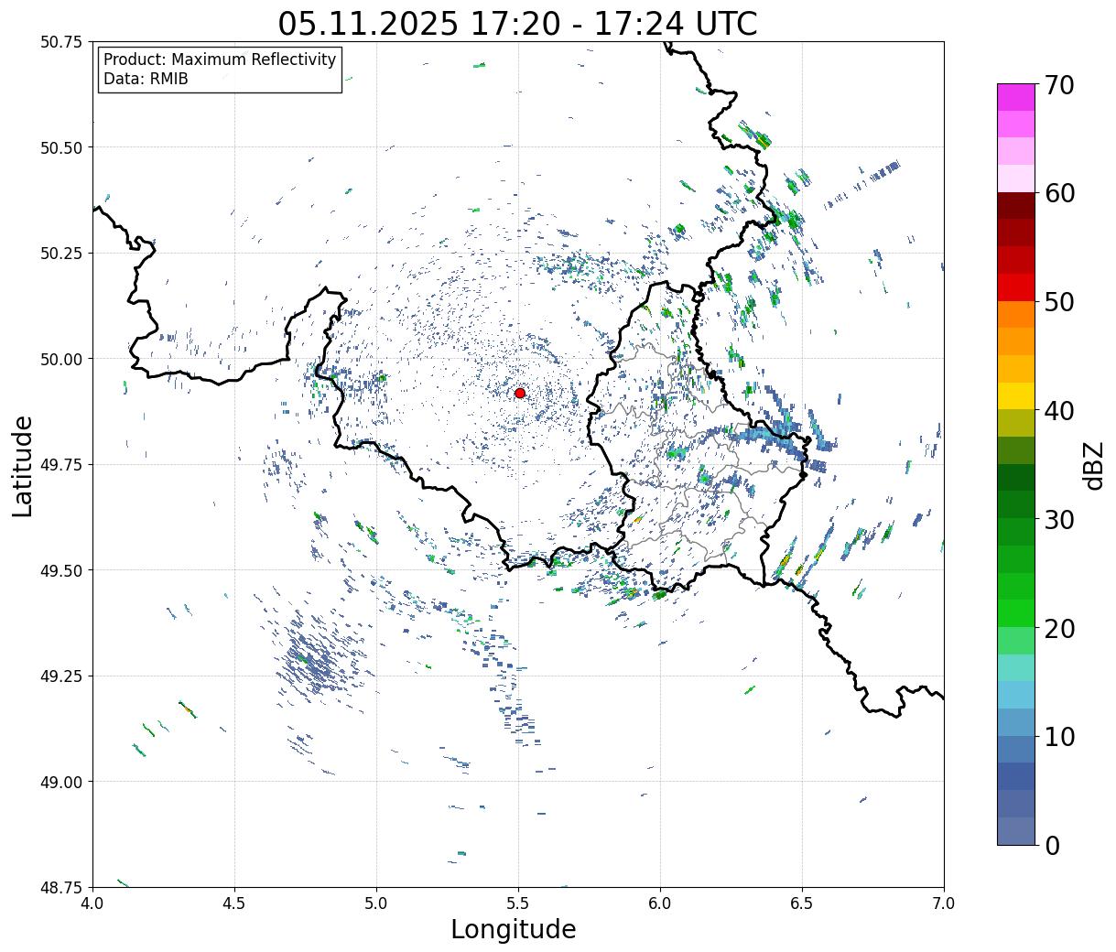Click the longitude tick label 6.0
Image resolution: width=1116 pixels, height=952 pixels.
tap(660, 903)
